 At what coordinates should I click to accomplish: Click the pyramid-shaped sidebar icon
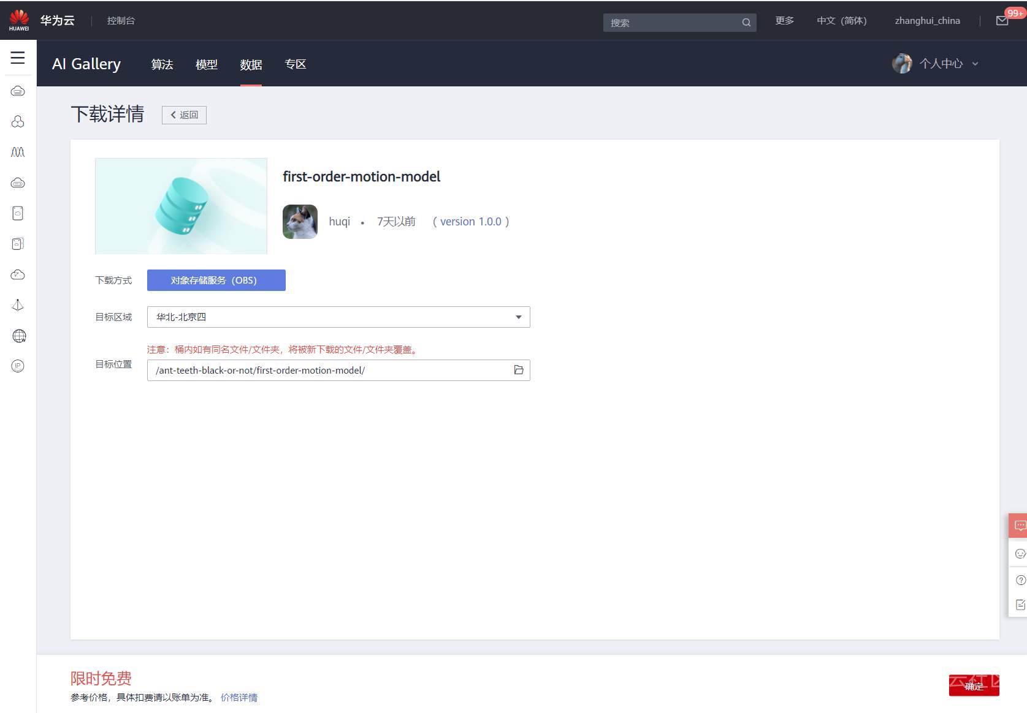pos(18,305)
